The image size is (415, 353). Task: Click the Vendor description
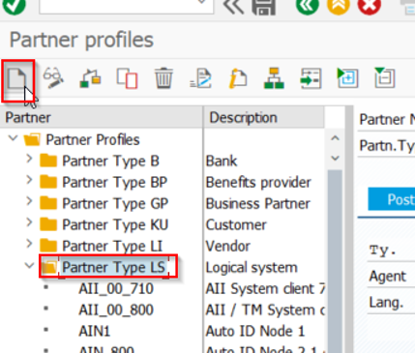(228, 246)
